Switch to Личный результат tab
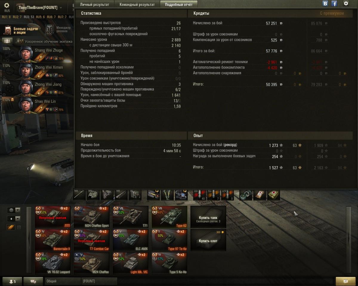Image resolution: width=358 pixels, height=286 pixels. 94,4
